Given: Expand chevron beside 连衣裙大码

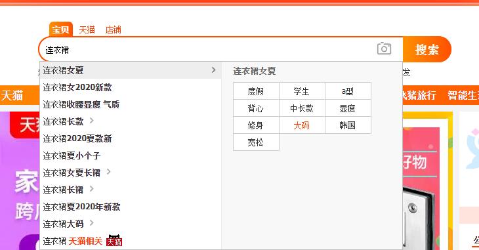Looking at the screenshot, I should [x=92, y=223].
